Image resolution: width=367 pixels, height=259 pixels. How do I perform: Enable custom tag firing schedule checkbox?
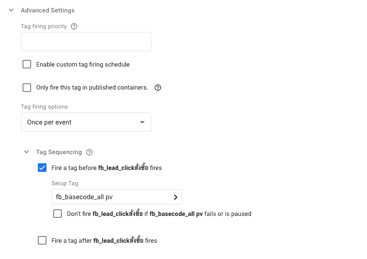tap(27, 64)
